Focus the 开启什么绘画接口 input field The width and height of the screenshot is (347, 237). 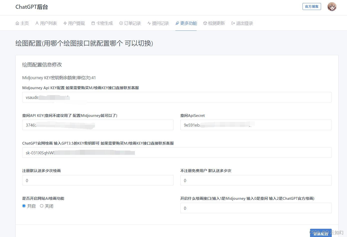coord(256,208)
